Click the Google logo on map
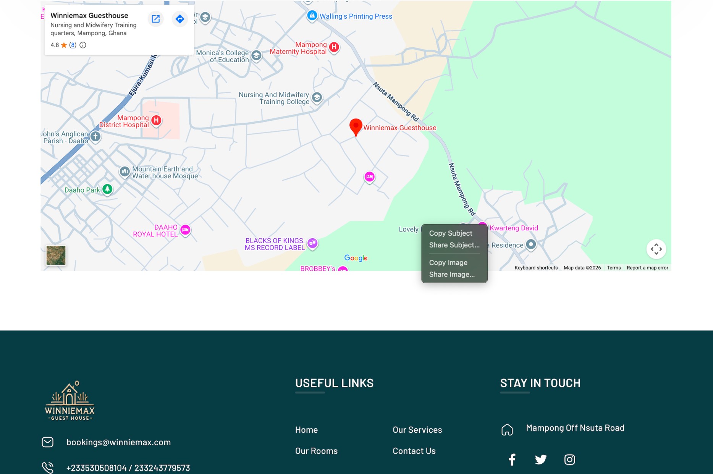713x474 pixels. (356, 258)
